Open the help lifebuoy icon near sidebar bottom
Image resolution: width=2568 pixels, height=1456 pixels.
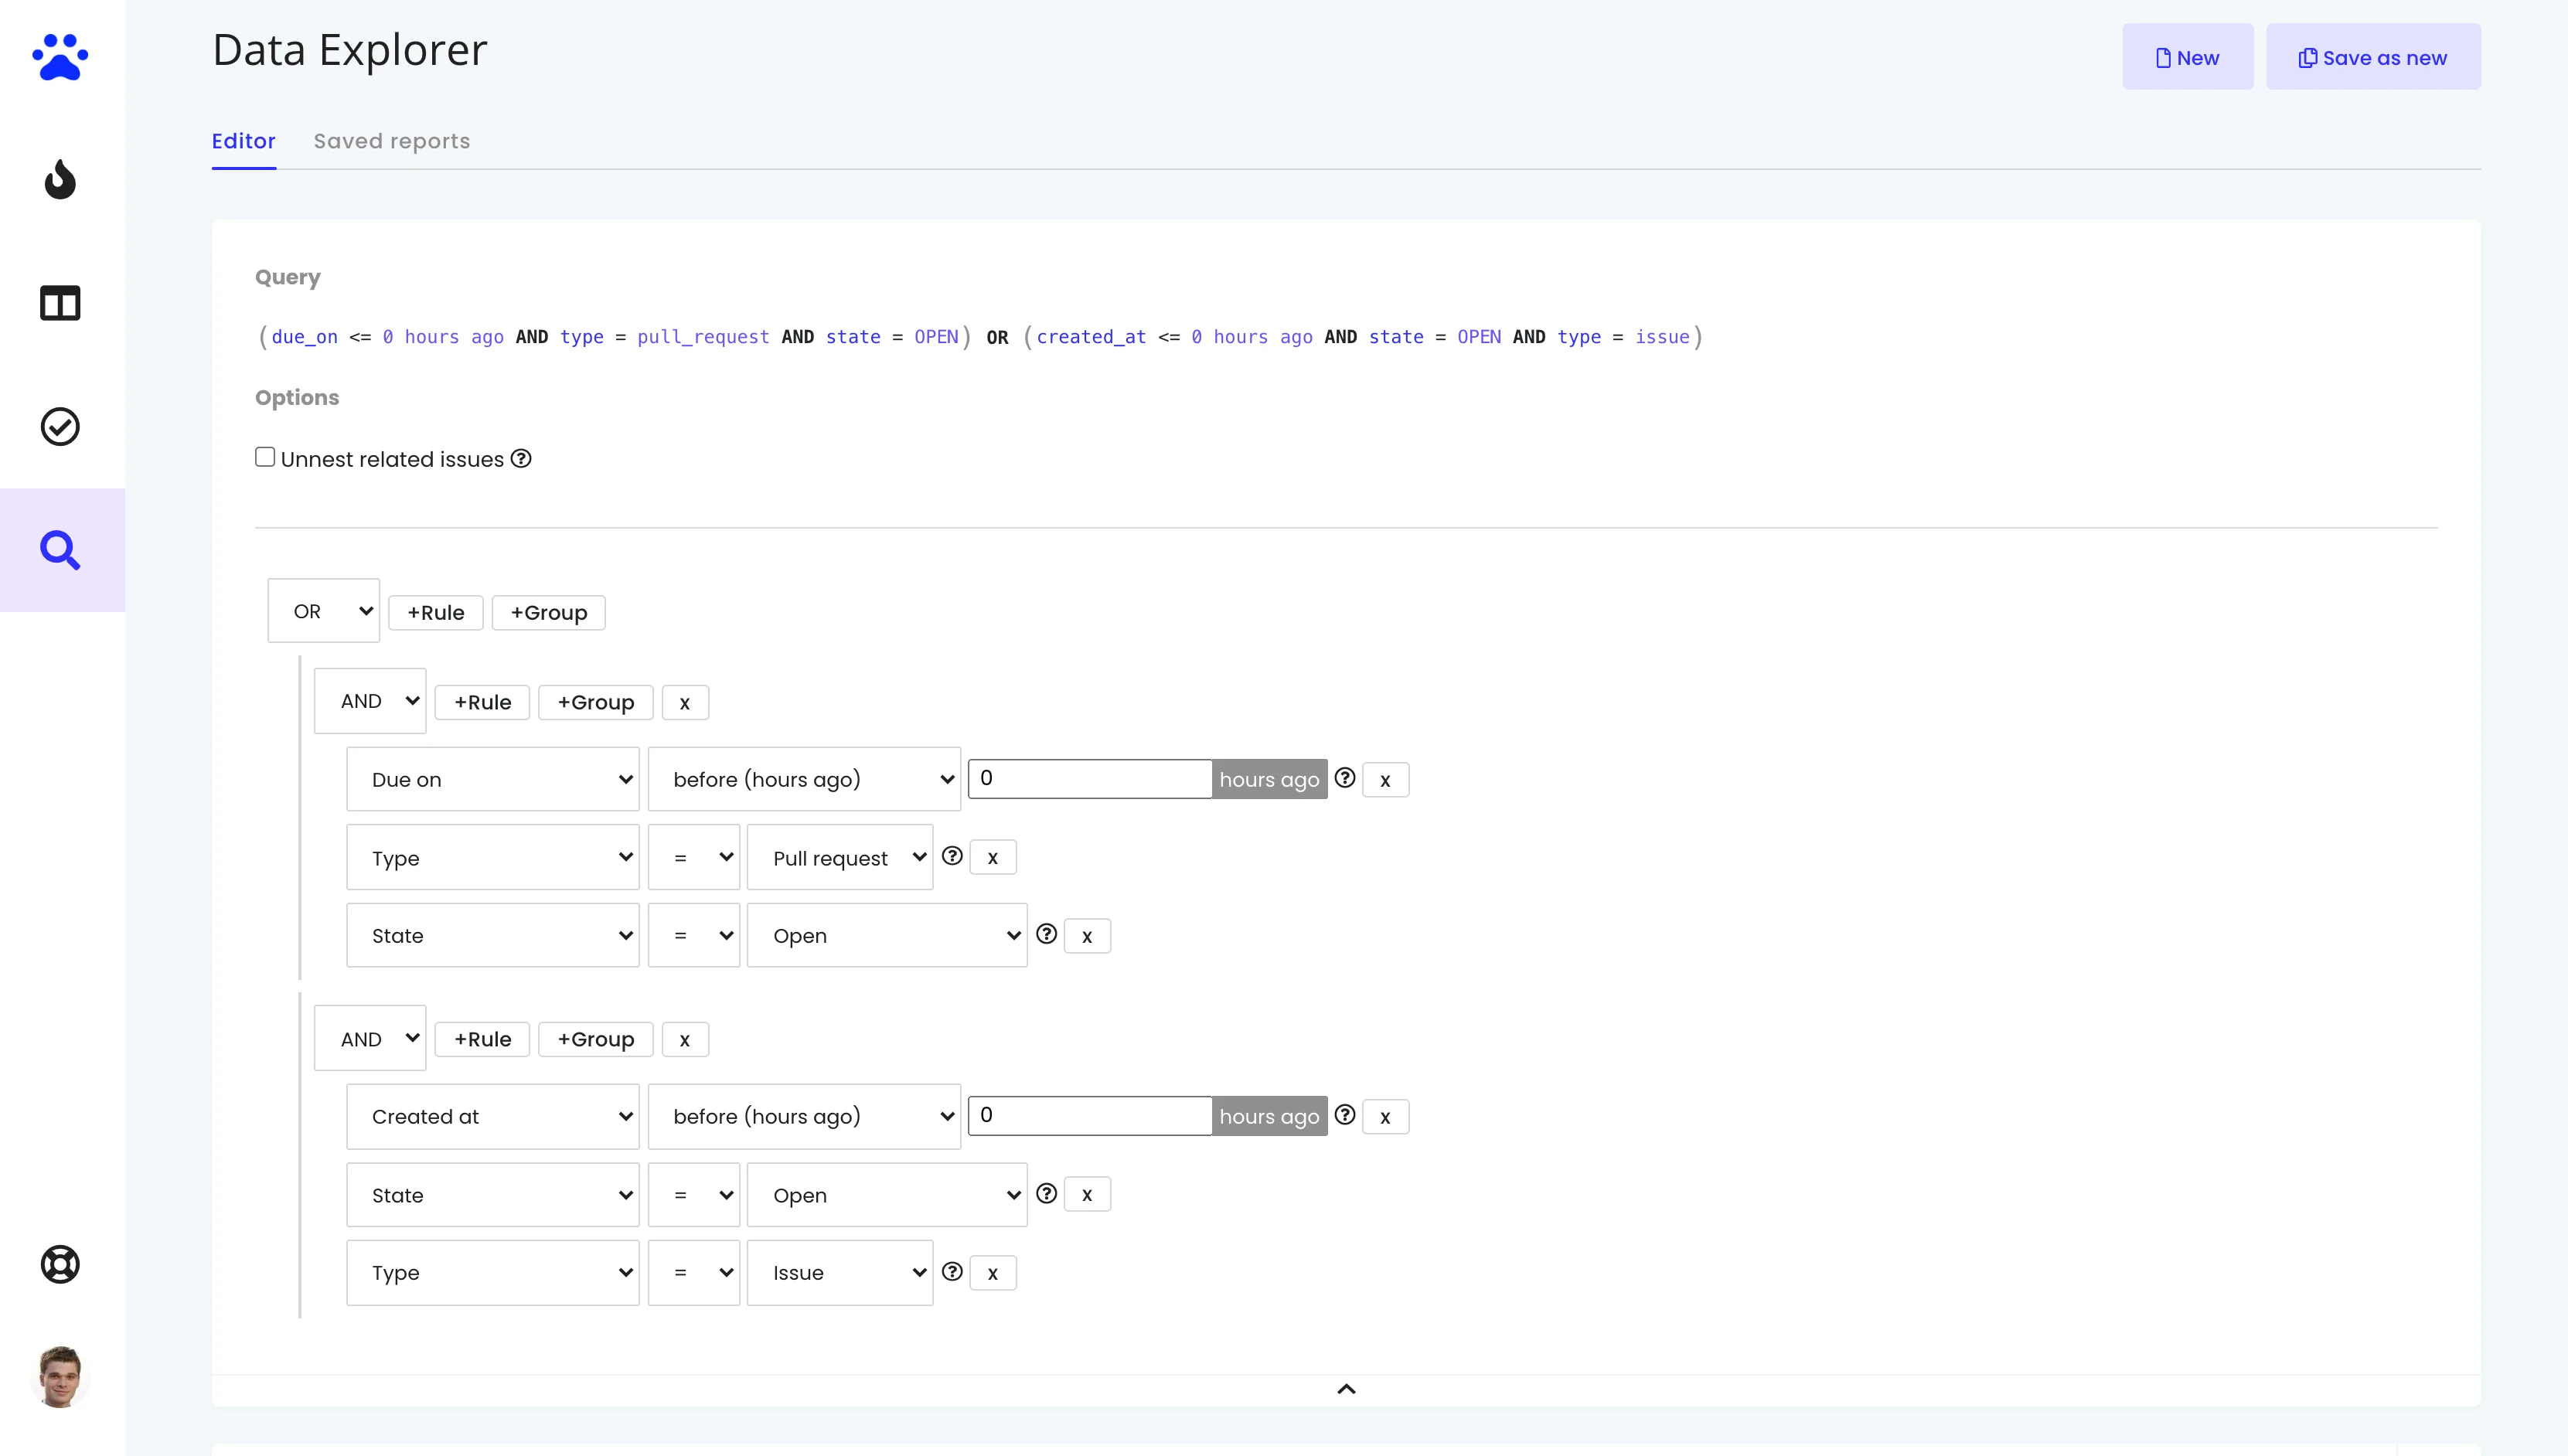coord(59,1263)
